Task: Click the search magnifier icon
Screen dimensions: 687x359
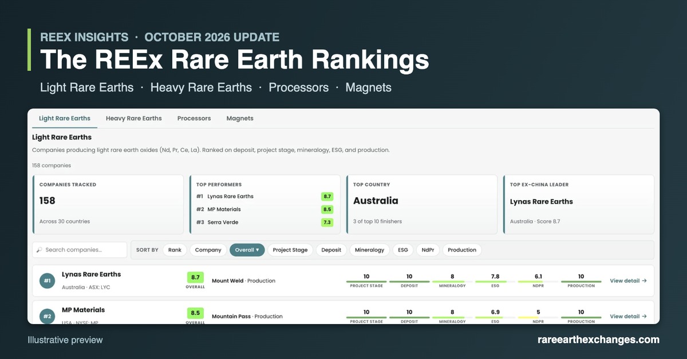Action: (39, 250)
